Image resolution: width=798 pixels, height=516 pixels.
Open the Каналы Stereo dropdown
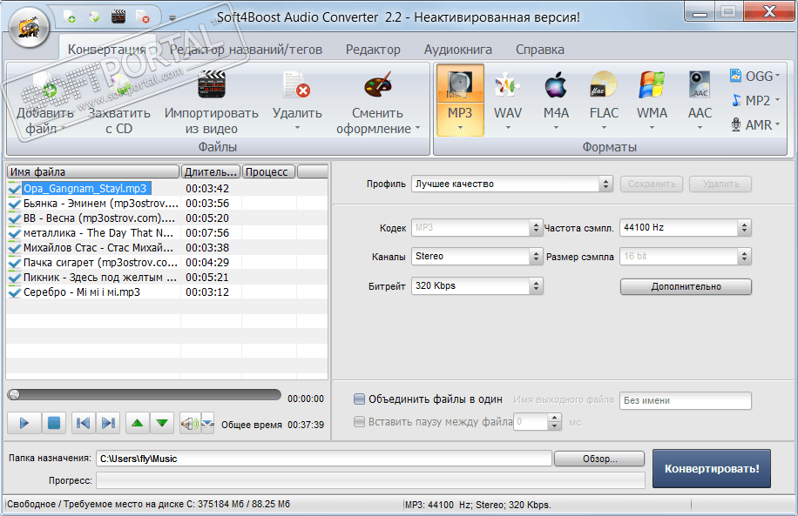[477, 256]
